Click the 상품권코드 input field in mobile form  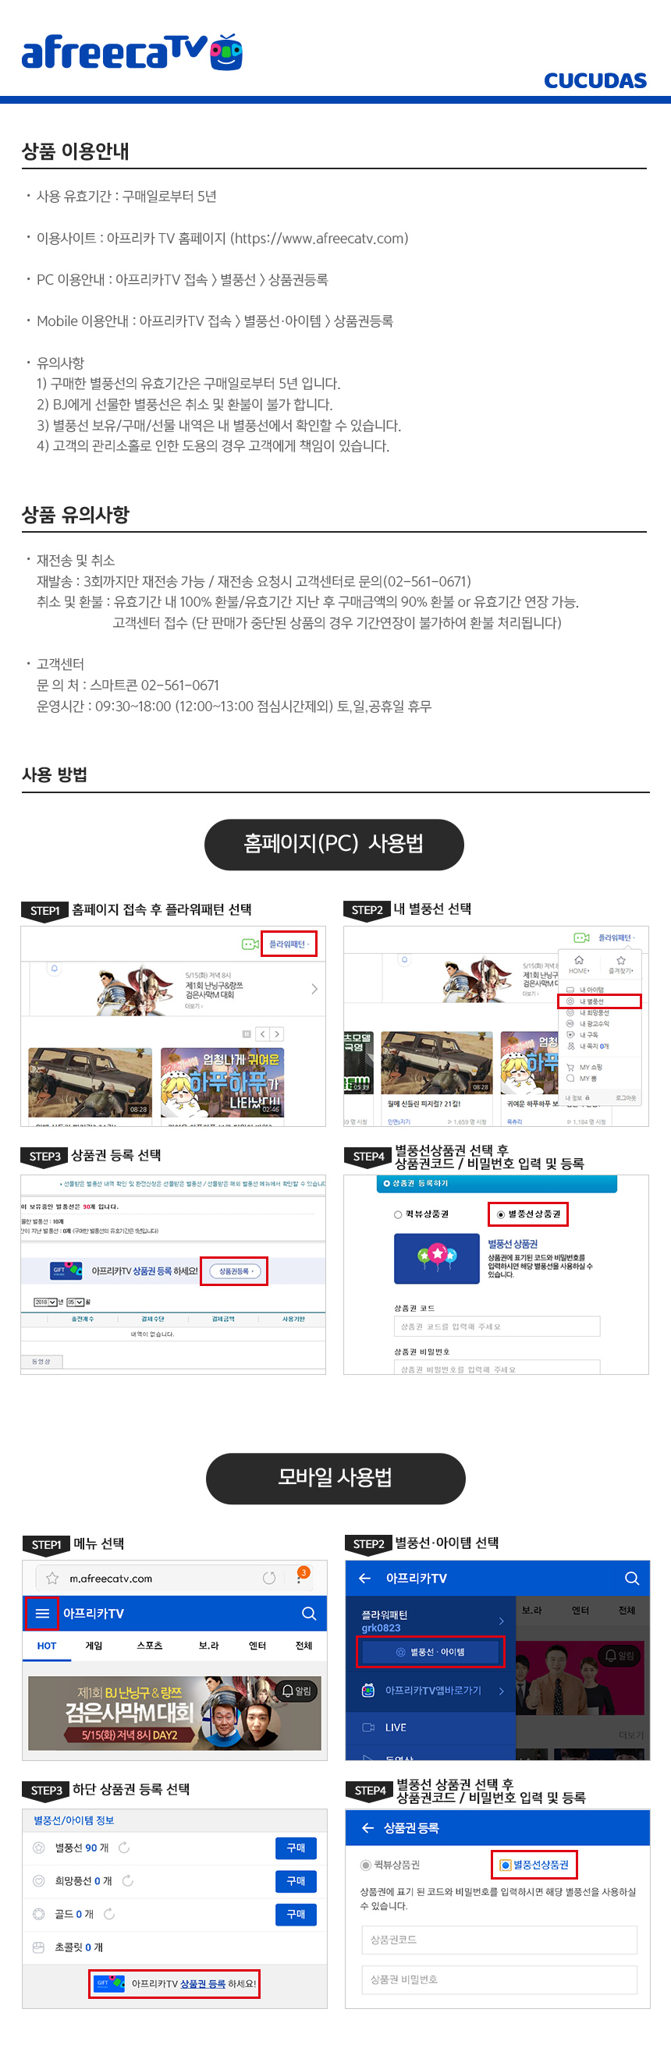[x=499, y=1939]
